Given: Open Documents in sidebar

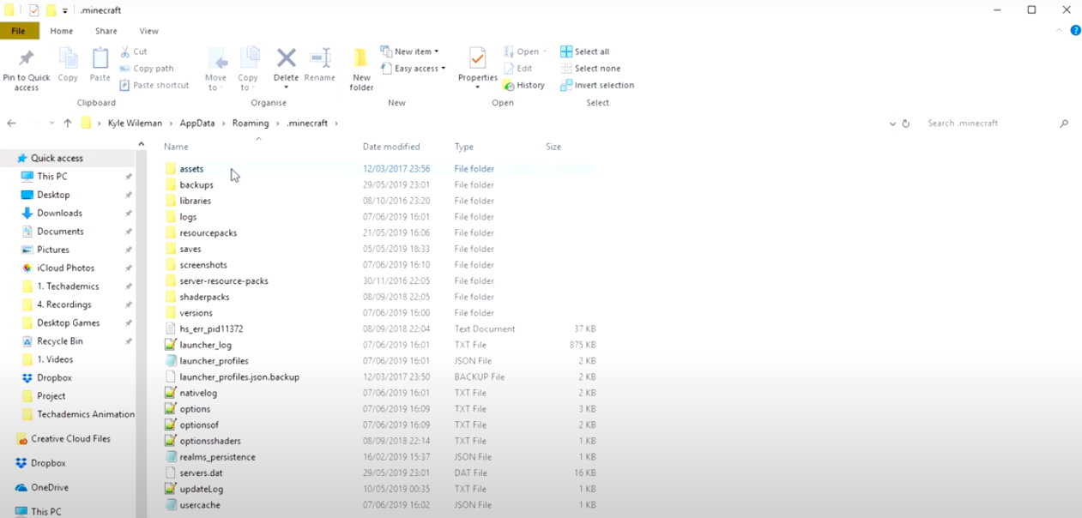Looking at the screenshot, I should (x=60, y=232).
